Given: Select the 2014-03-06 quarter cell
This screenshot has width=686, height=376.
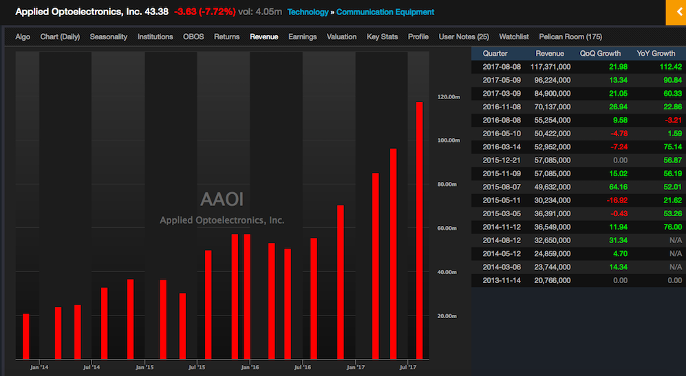Looking at the screenshot, I should [x=502, y=267].
